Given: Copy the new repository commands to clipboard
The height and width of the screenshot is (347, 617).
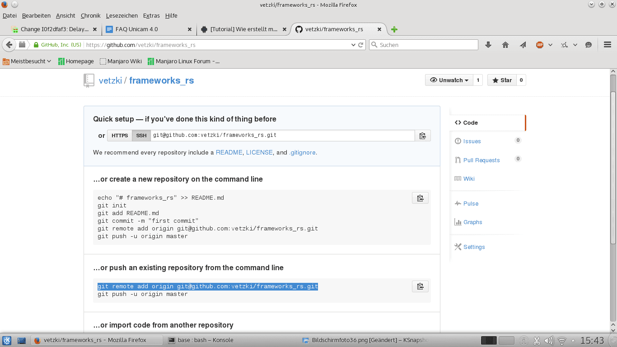Looking at the screenshot, I should tap(420, 198).
